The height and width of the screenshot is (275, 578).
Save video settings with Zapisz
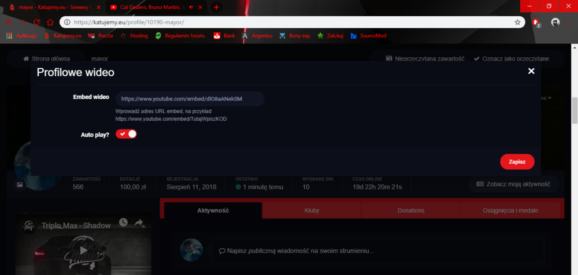click(x=517, y=162)
